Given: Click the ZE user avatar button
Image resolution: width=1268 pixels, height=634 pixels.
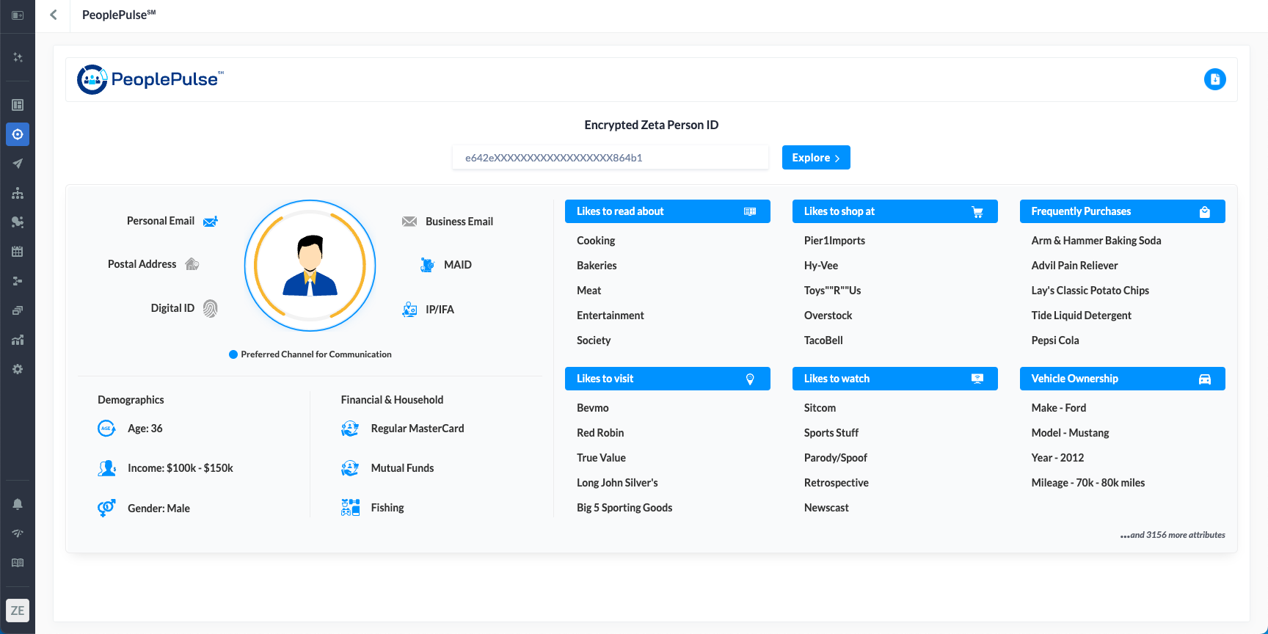Looking at the screenshot, I should (x=18, y=611).
